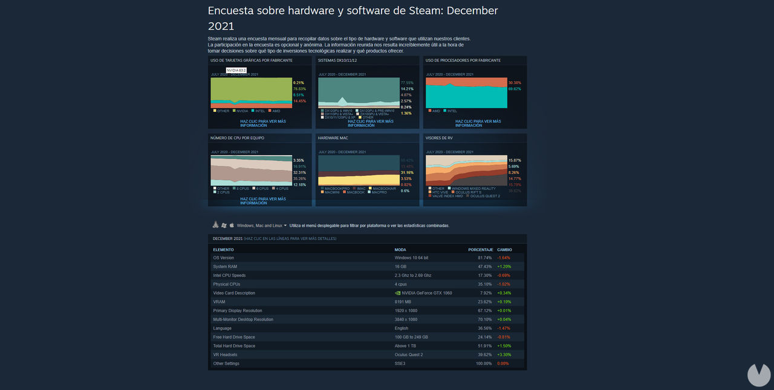The width and height of the screenshot is (774, 390).
Task: Click the DECEMBER 2021 table heading
Action: (x=227, y=238)
